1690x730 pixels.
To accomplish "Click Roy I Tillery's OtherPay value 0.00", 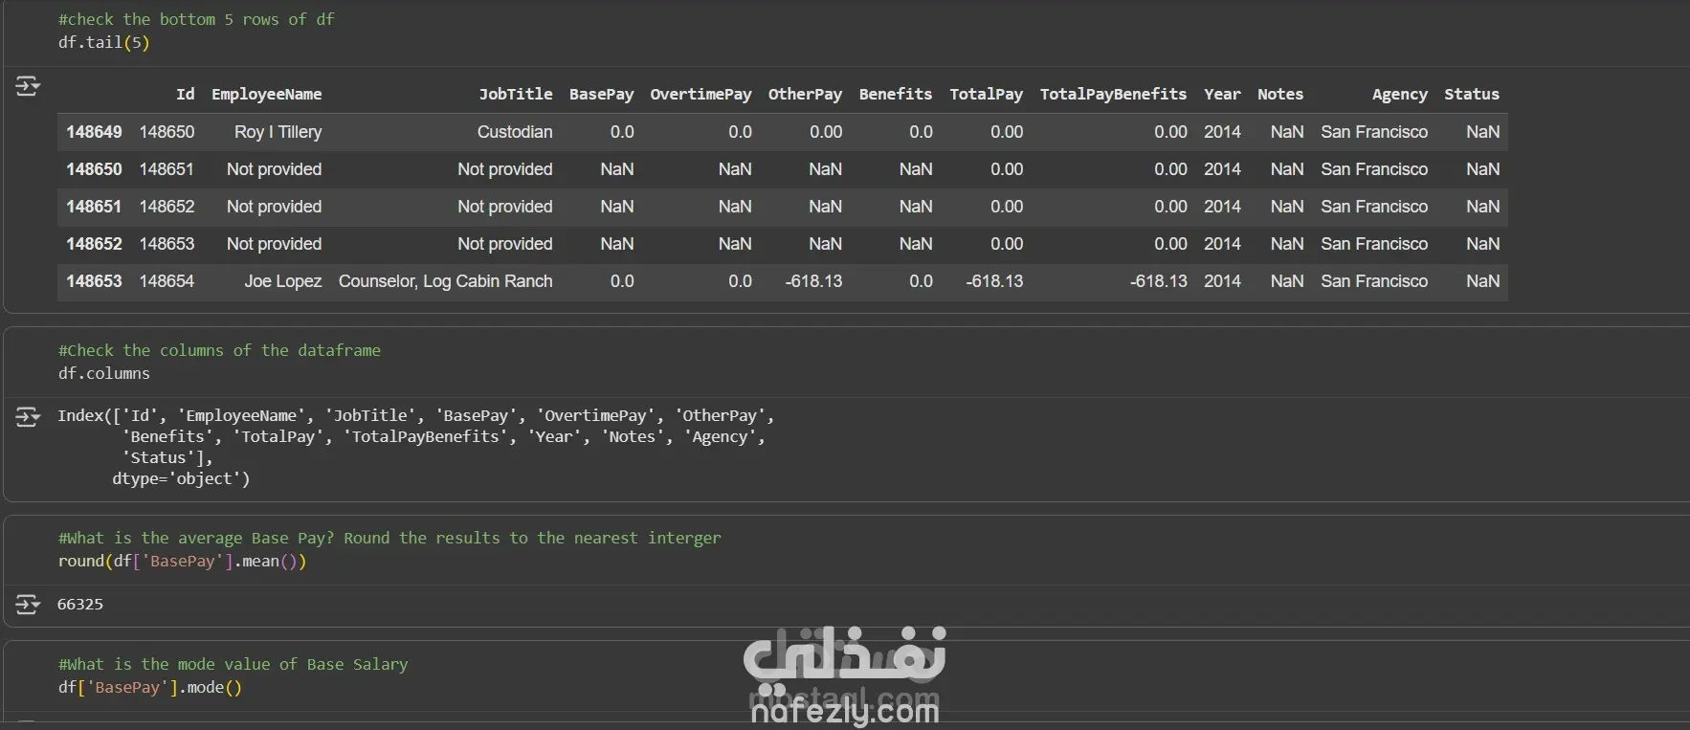I will (x=826, y=132).
